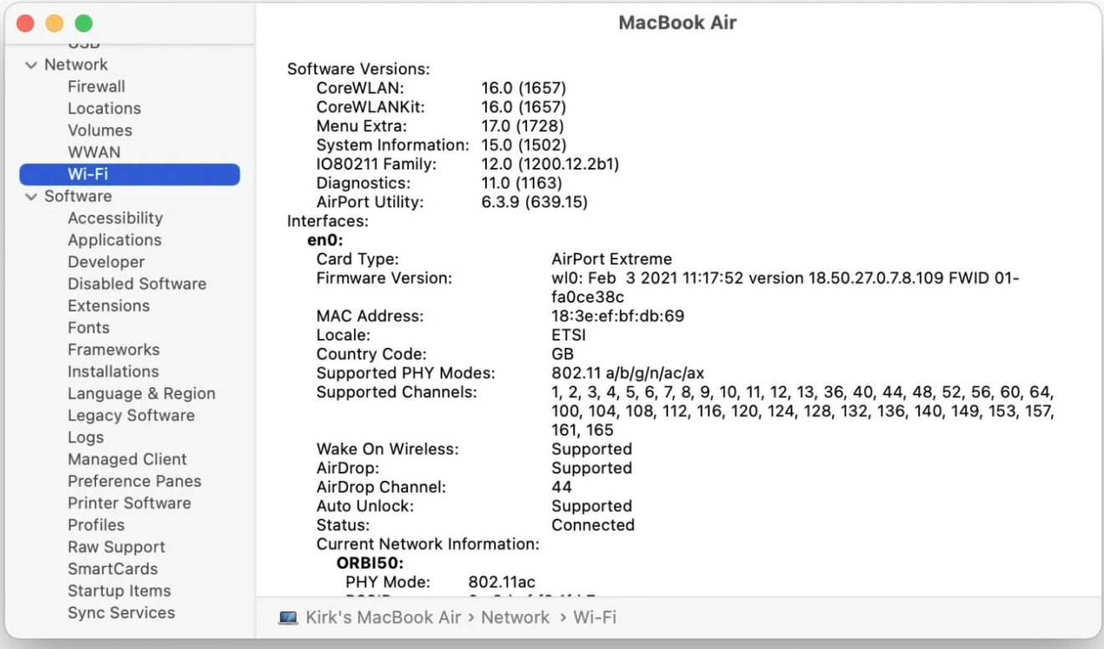Select the MAC address "18:3e:ef:bf:db:69"
Screen dimensions: 1104x649
tap(618, 316)
